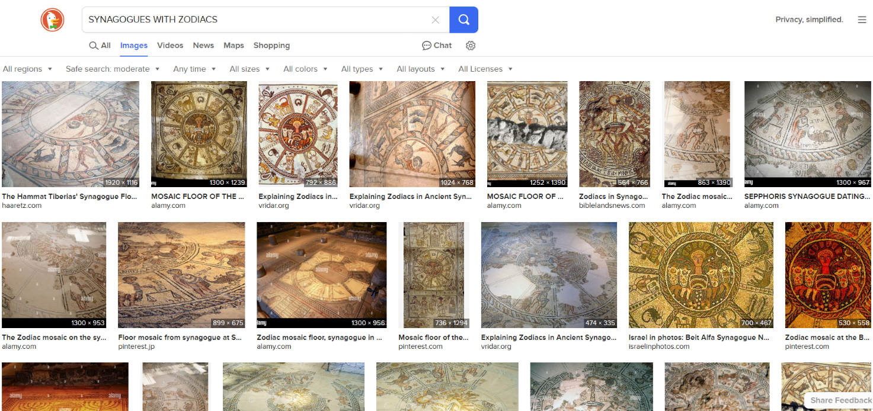The image size is (873, 411).
Task: Open search settings gear icon
Action: tap(471, 46)
